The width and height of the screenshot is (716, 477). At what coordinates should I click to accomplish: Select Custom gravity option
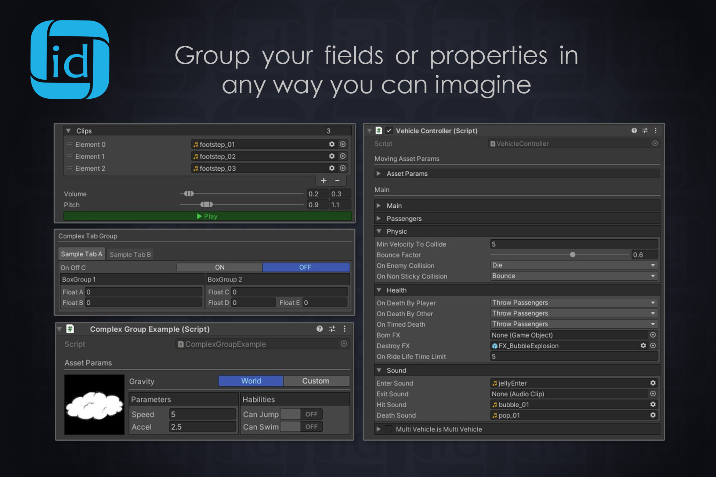click(x=315, y=381)
